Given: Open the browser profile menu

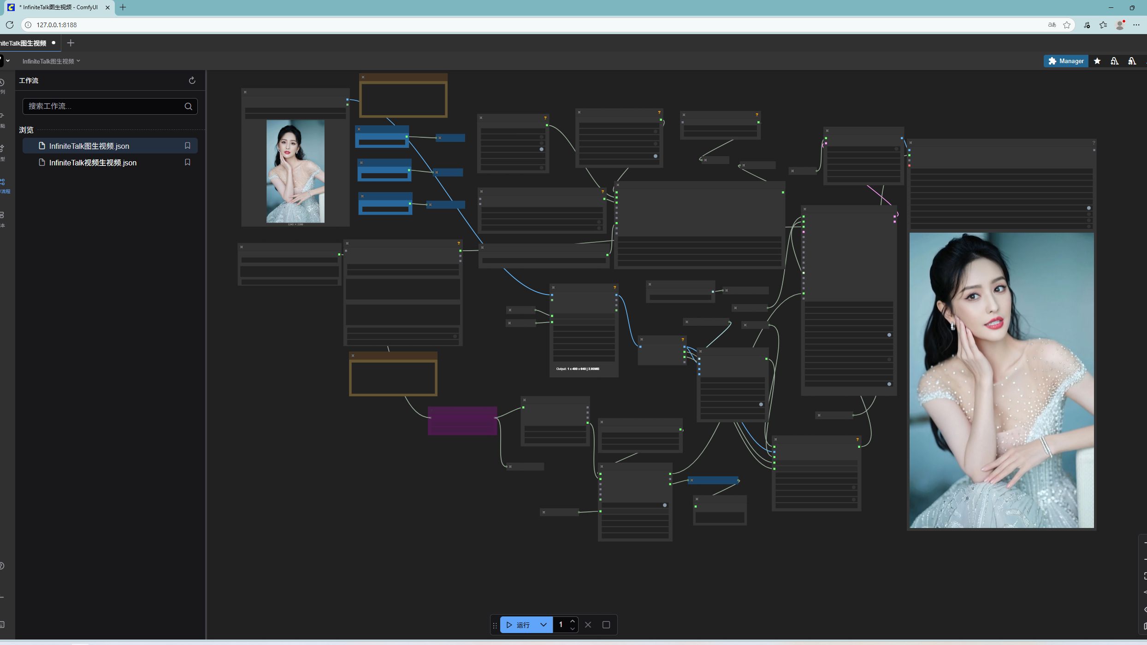Looking at the screenshot, I should (1120, 25).
